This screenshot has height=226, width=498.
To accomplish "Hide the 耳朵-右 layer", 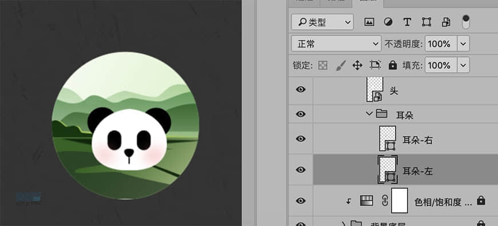I will click(x=301, y=138).
